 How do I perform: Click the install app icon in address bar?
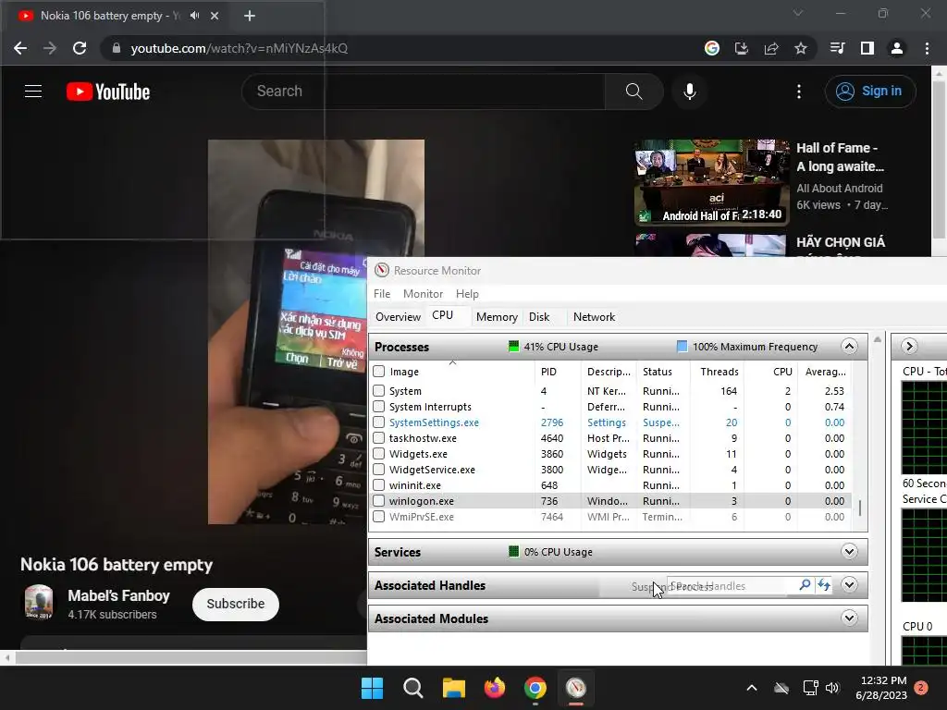pos(742,48)
